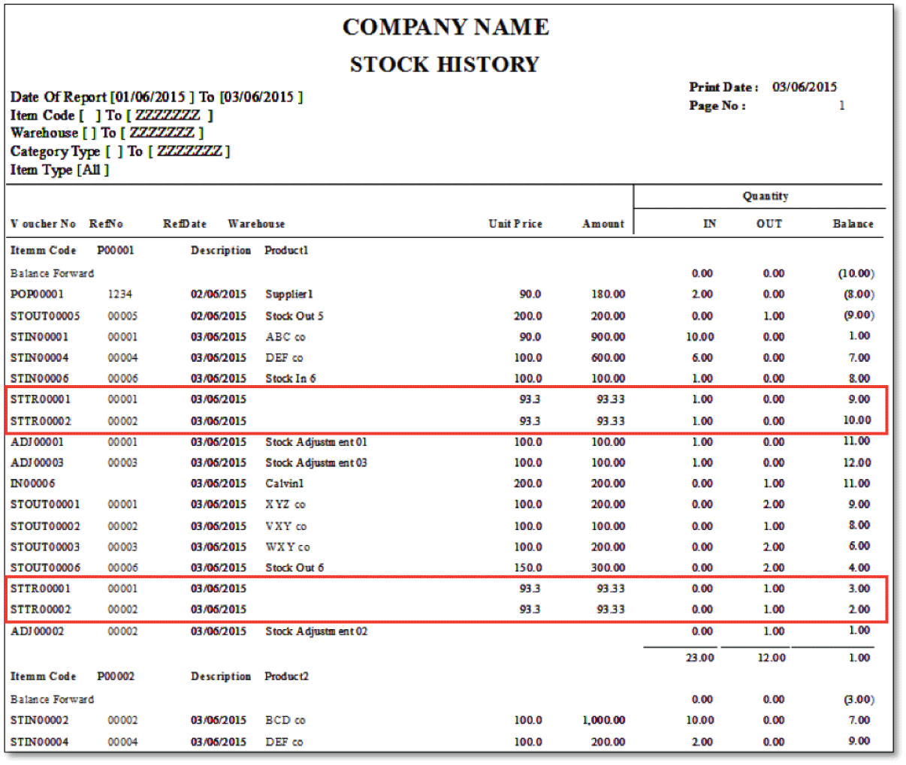Click the Unit Price column header
This screenshot has width=906, height=765.
tap(515, 224)
